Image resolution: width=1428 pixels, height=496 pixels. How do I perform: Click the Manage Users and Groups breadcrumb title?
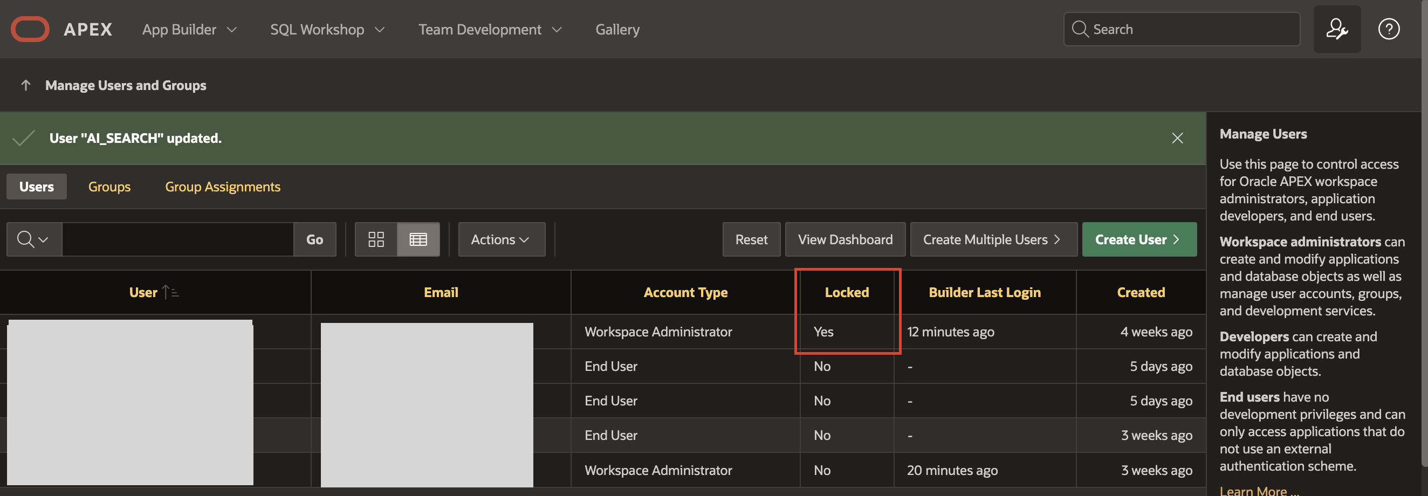tap(126, 85)
